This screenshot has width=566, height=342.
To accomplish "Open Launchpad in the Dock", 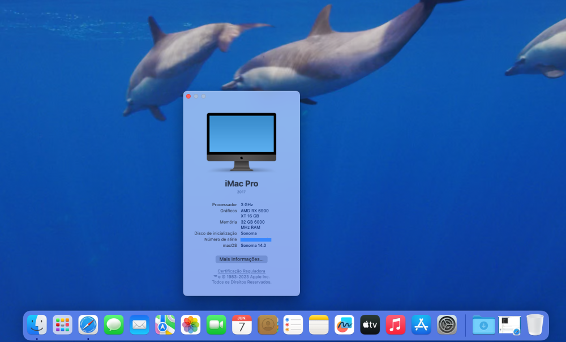I will tap(62, 324).
